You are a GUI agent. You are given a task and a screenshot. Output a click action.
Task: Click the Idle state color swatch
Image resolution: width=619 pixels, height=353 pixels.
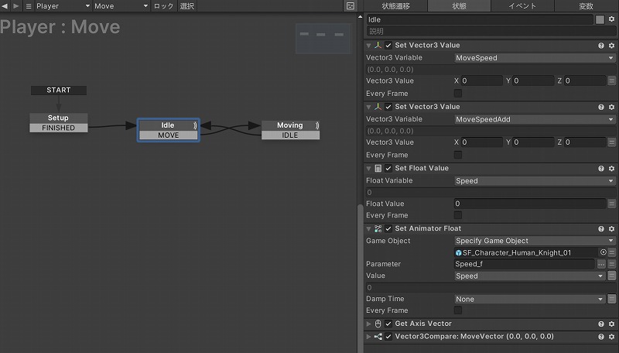tap(600, 19)
